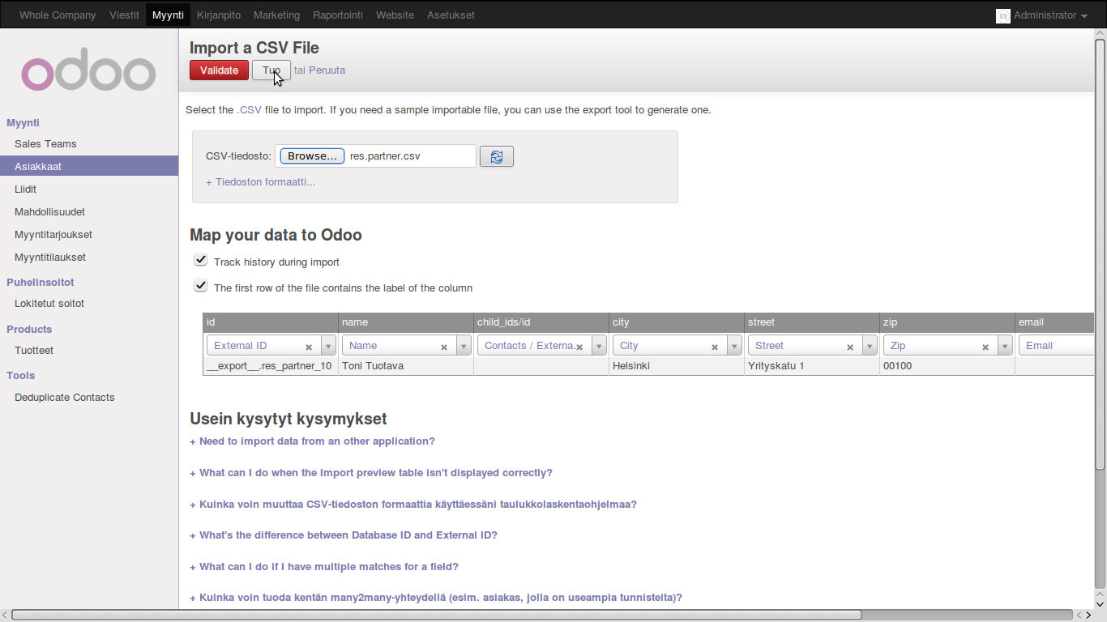Open Zip mapping dropdown arrow
1107x622 pixels.
[1005, 346]
